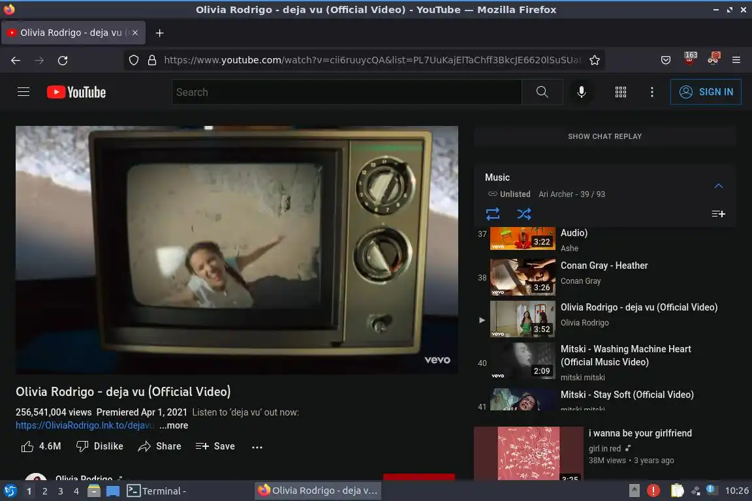The width and height of the screenshot is (752, 501).
Task: Open file manager from taskbar
Action: click(x=94, y=491)
